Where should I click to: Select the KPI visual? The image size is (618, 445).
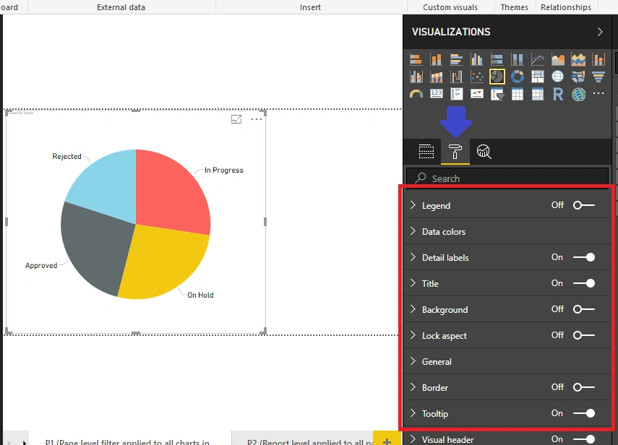477,94
